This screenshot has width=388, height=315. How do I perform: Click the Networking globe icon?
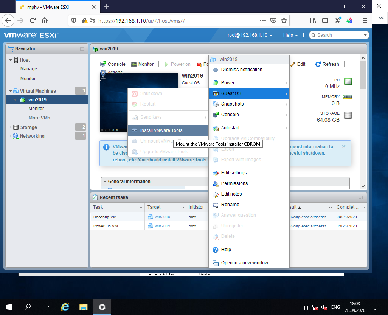pyautogui.click(x=16, y=136)
